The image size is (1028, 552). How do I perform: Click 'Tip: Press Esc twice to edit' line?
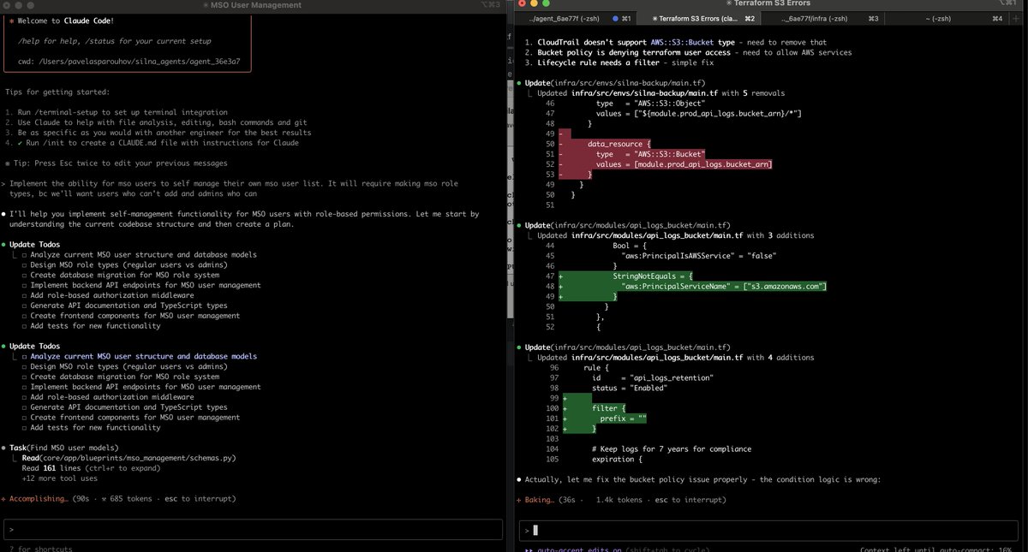click(116, 163)
